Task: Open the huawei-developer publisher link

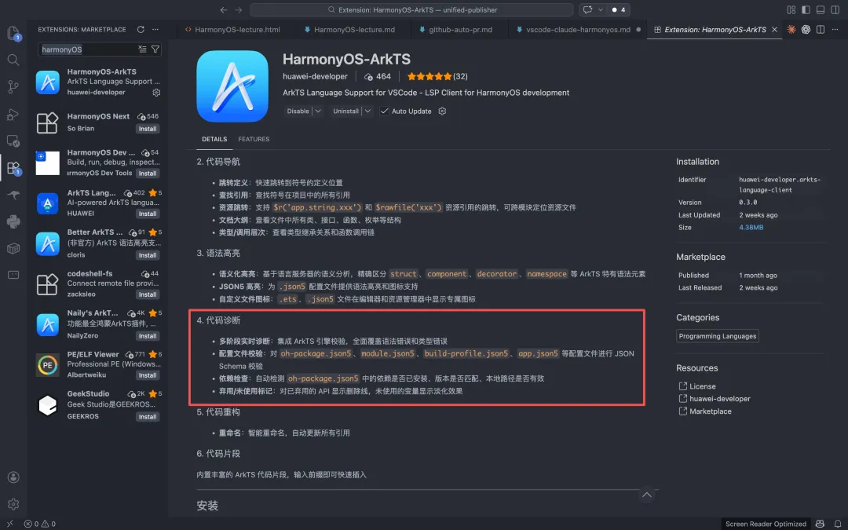Action: [315, 76]
